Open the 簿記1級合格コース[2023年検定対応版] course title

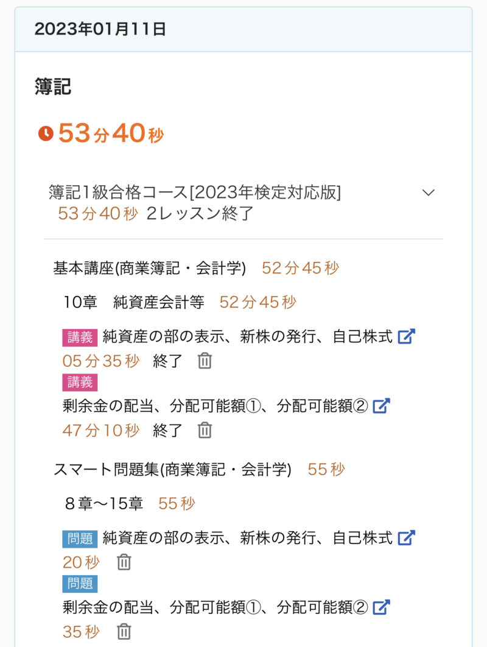point(195,193)
